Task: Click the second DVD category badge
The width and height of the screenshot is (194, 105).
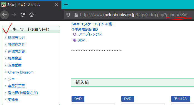Action: pyautogui.click(x=128, y=99)
